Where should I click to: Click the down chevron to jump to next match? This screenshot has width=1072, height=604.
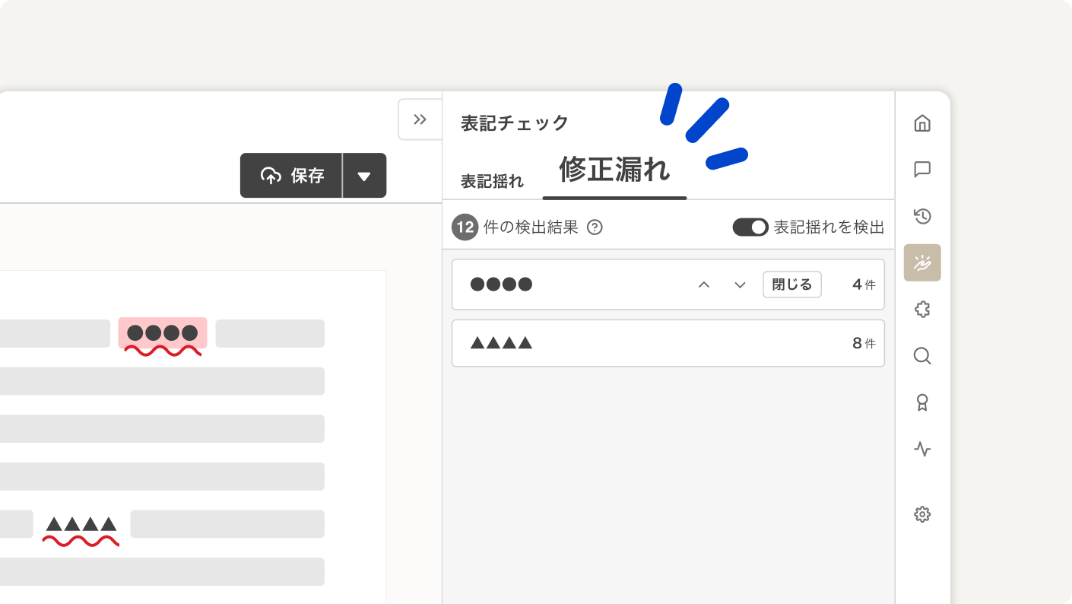tap(738, 285)
